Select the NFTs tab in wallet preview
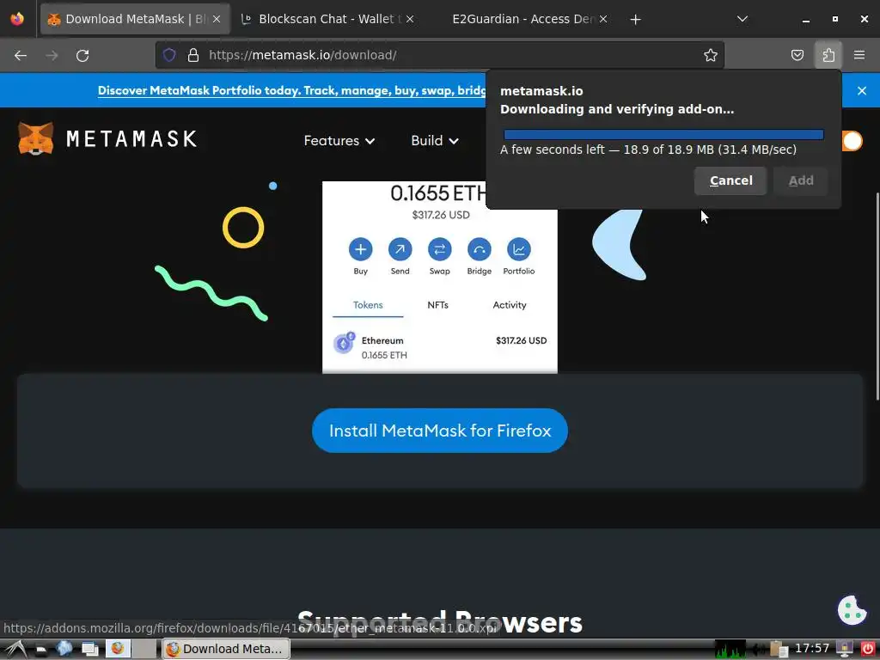The height and width of the screenshot is (660, 880). click(x=437, y=305)
